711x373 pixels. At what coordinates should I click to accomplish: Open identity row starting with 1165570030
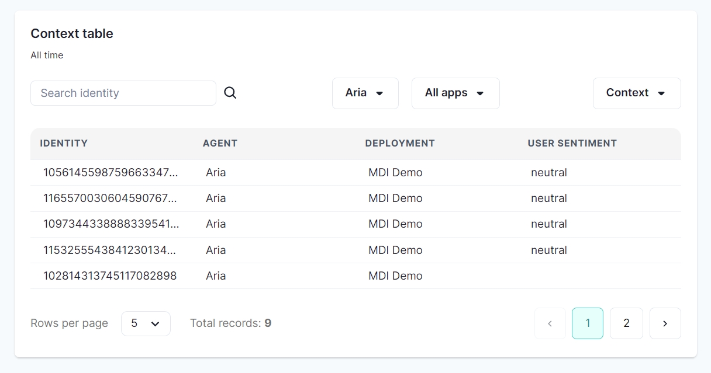point(110,198)
